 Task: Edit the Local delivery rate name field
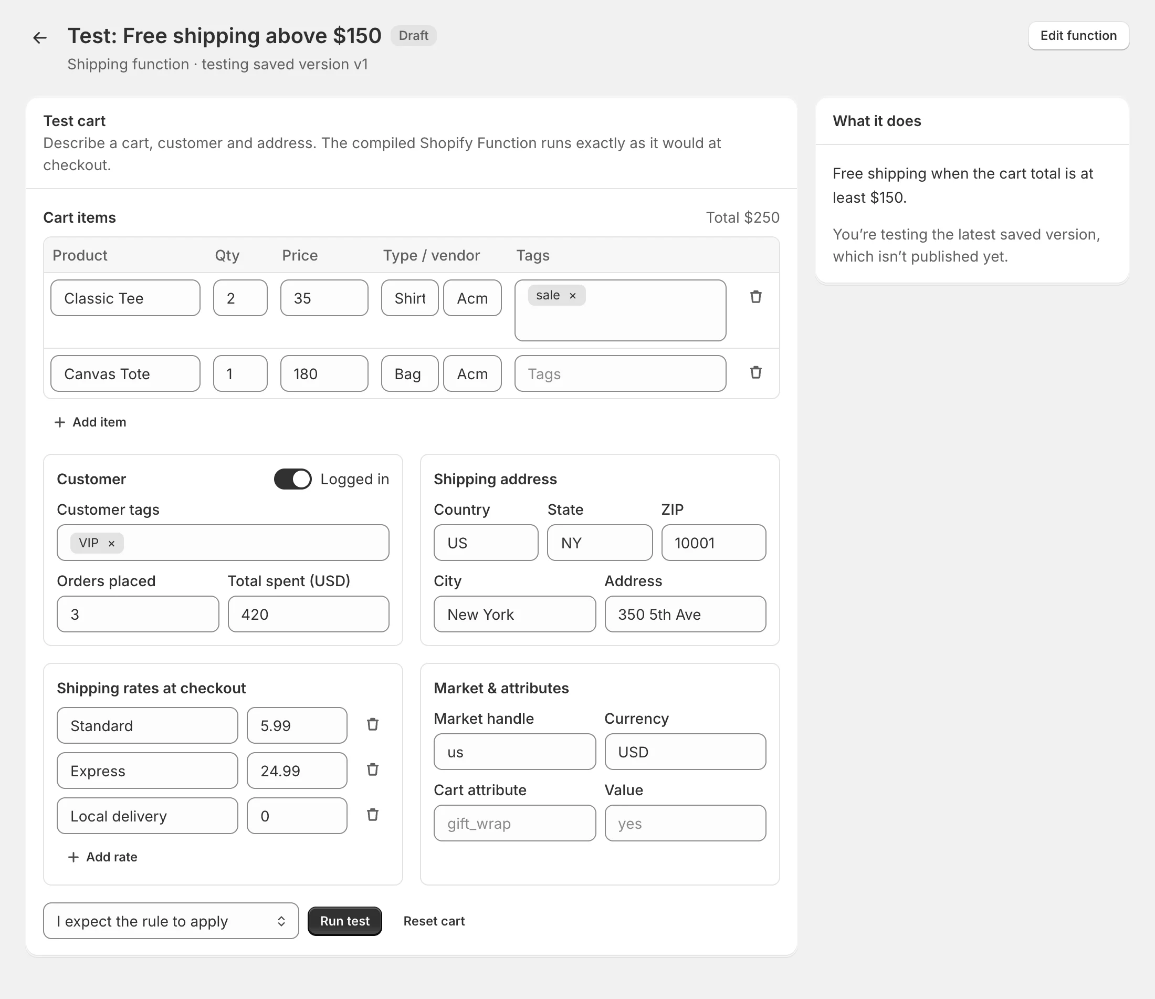click(x=147, y=816)
